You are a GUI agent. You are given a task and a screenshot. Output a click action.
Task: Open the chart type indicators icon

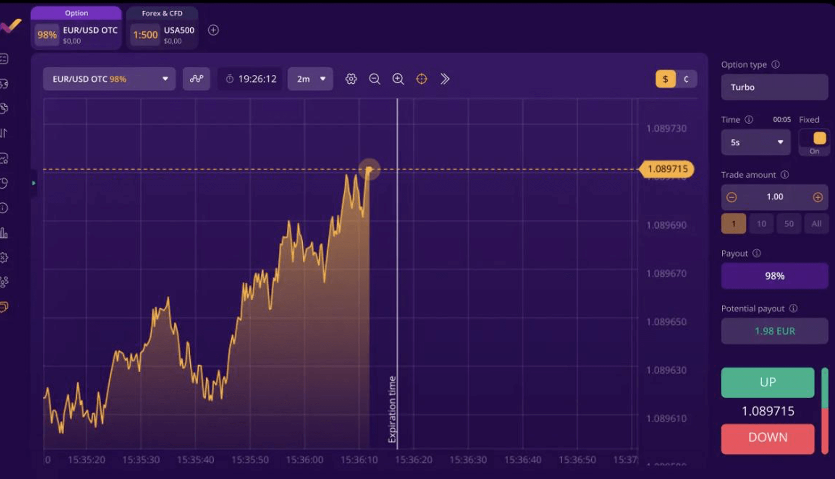[x=196, y=79]
